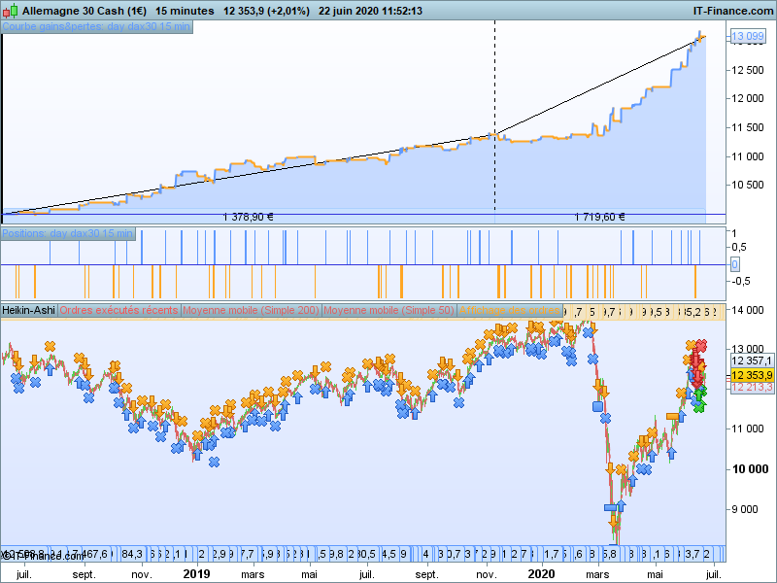
Task: Click the 2019 year label on time axis
Action: click(x=196, y=574)
